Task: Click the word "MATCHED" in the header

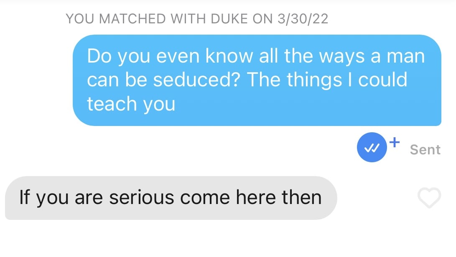Action: [x=132, y=19]
